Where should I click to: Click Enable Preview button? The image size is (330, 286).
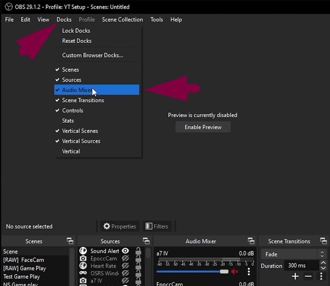pyautogui.click(x=203, y=127)
